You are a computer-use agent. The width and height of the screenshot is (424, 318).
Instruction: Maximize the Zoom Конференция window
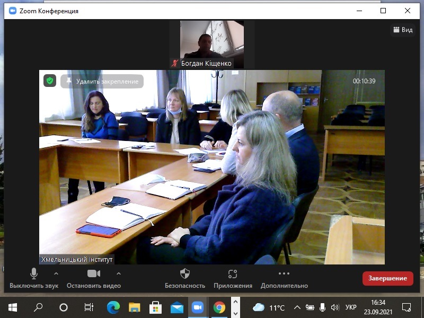point(383,11)
